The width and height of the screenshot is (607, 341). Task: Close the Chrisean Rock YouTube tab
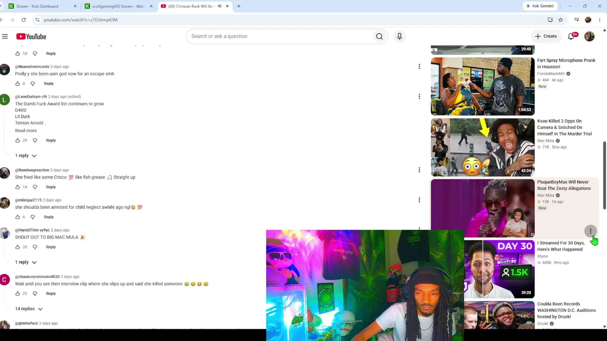click(227, 6)
